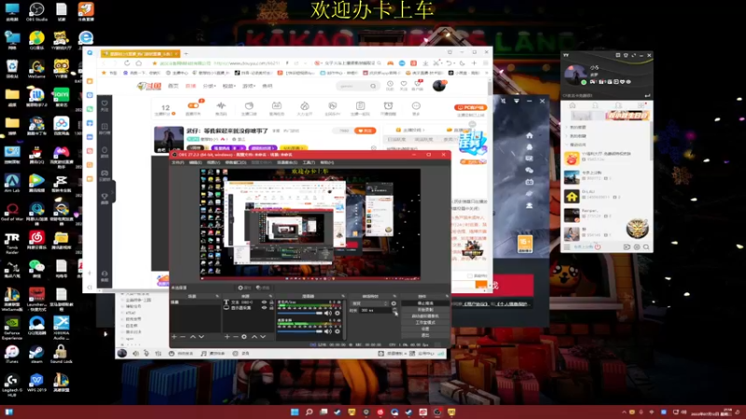Mute the first audio track in OBS mixer
The height and width of the screenshot is (419, 746).
pyautogui.click(x=327, y=313)
